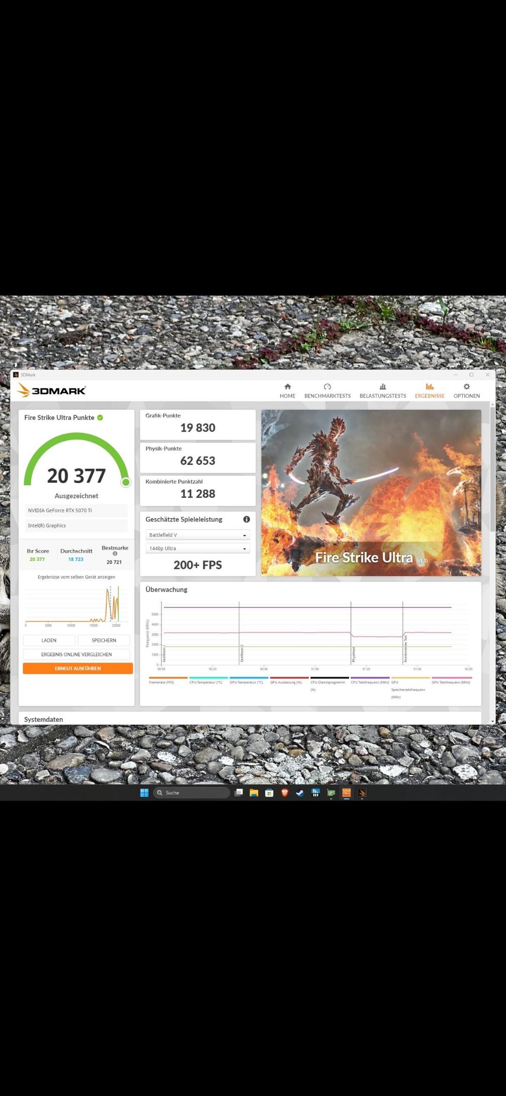506x1096 pixels.
Task: Click the Physik-Punkte value 62 653
Action: [198, 461]
